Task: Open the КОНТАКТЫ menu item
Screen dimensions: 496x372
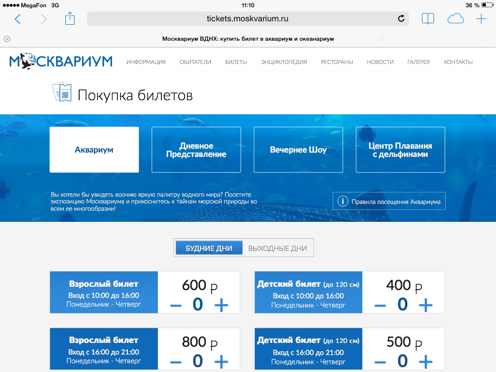Action: pos(458,62)
